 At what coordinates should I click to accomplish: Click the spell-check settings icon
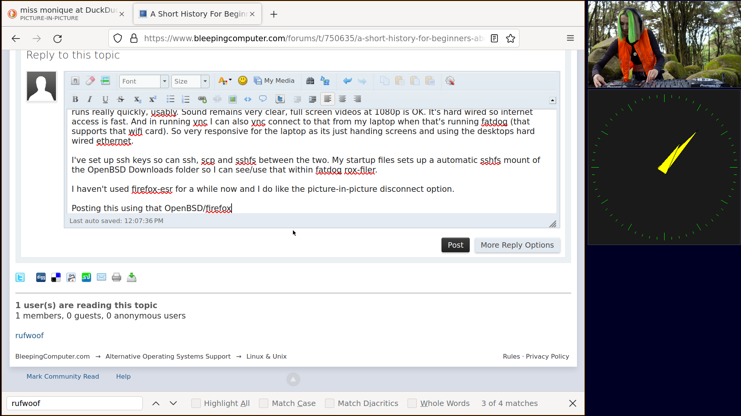[450, 81]
